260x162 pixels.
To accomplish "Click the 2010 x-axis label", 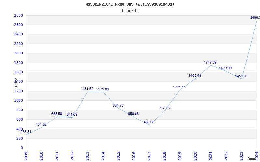I will [x=42, y=156].
